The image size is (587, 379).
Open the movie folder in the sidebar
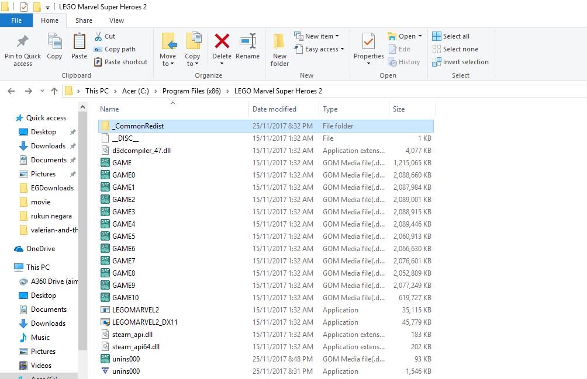35,202
